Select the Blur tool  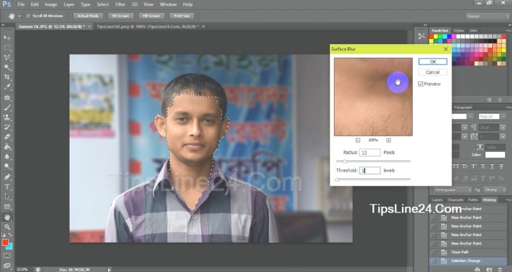7,156
